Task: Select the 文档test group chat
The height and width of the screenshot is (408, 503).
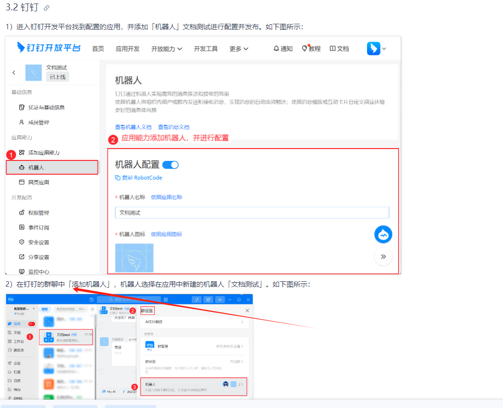Action: point(66,337)
